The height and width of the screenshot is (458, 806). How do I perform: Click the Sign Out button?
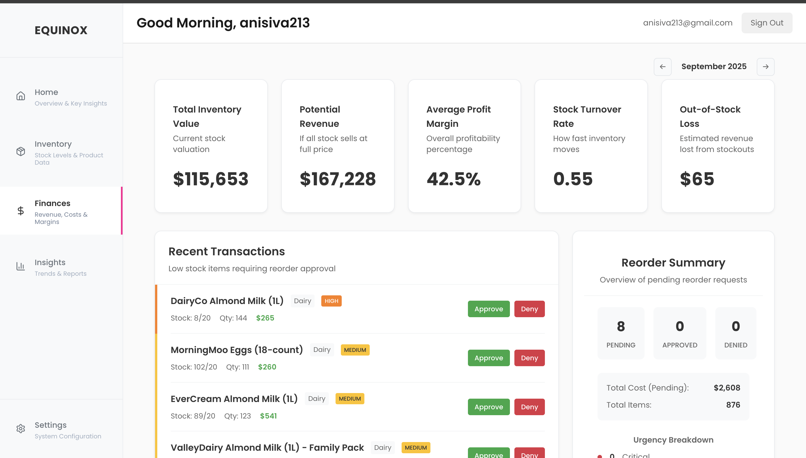(x=766, y=23)
